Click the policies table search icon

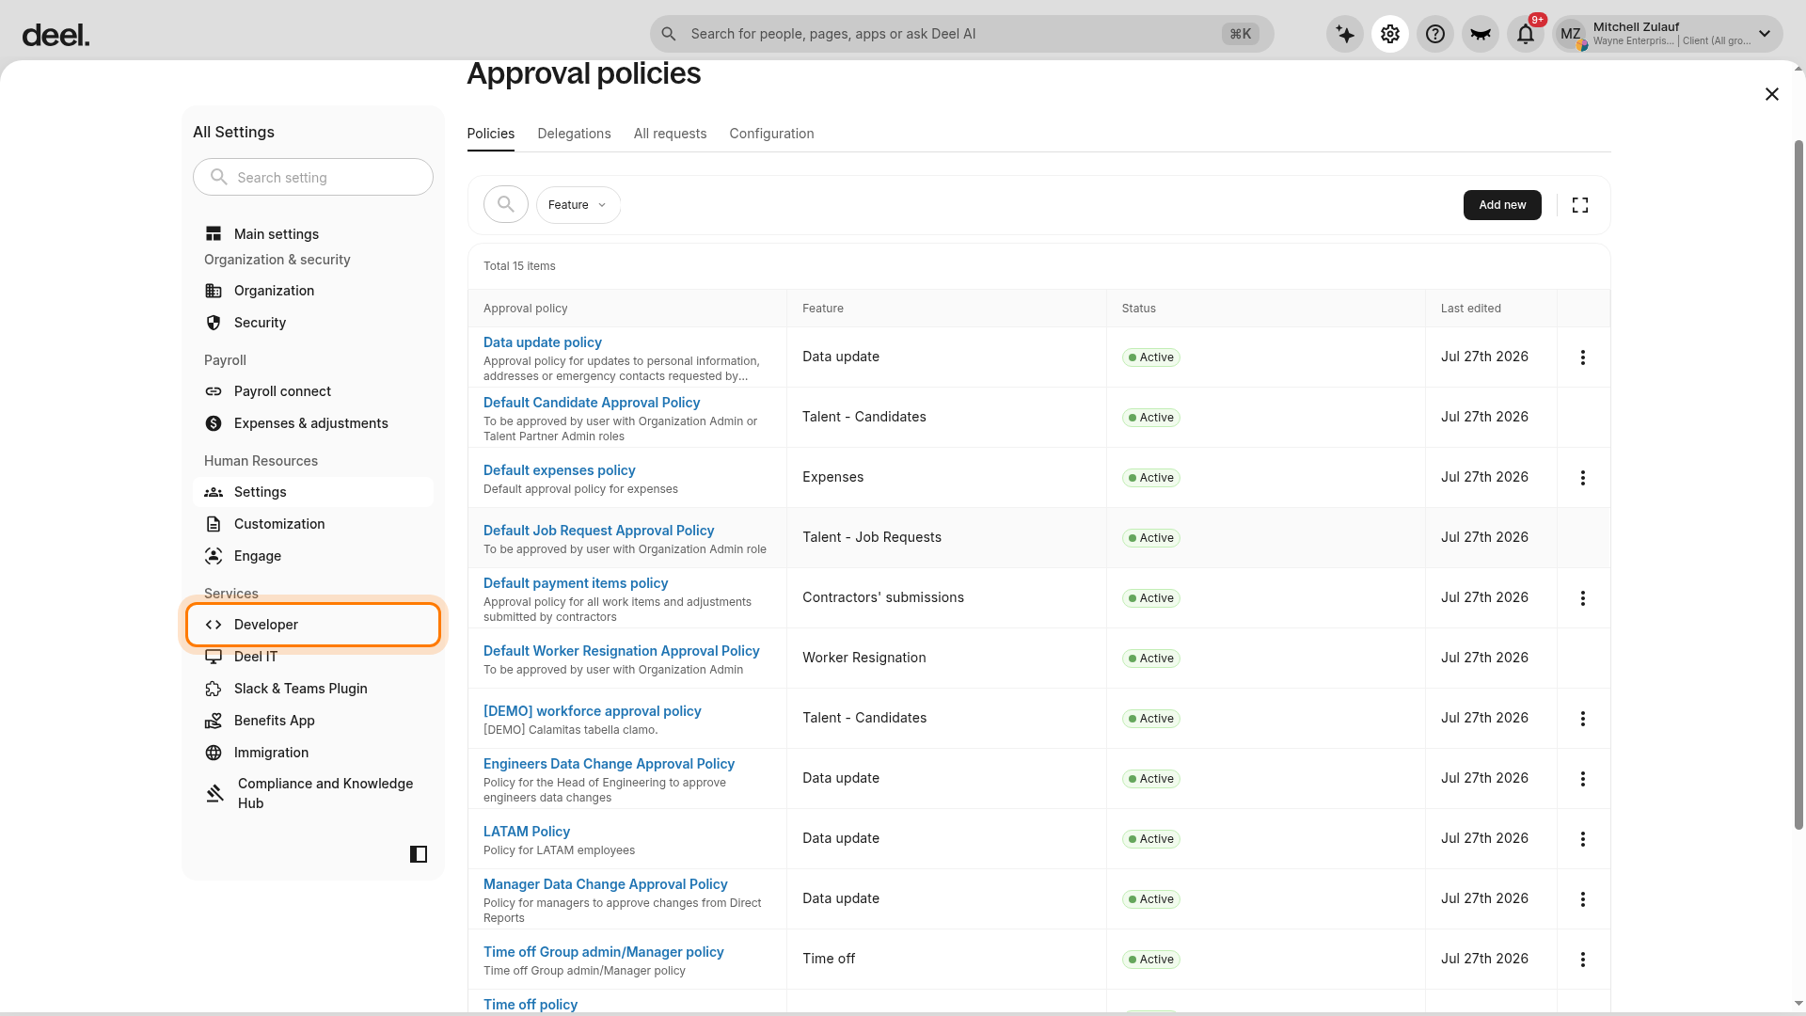tap(506, 204)
